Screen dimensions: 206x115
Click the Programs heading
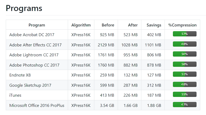pyautogui.click(x=24, y=8)
